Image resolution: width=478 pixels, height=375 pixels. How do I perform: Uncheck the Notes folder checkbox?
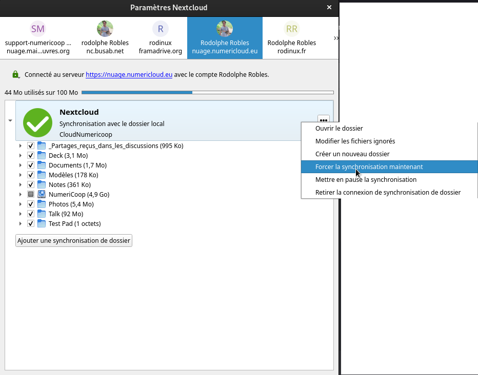[x=31, y=185]
